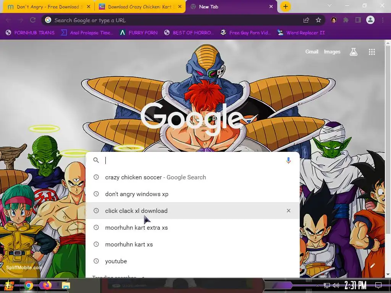Viewport: 391px width, 293px height.
Task: Open Gmail from the new tab page
Action: tap(312, 52)
